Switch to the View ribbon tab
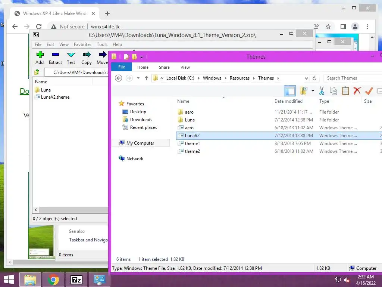The image size is (382, 287). coord(185,67)
